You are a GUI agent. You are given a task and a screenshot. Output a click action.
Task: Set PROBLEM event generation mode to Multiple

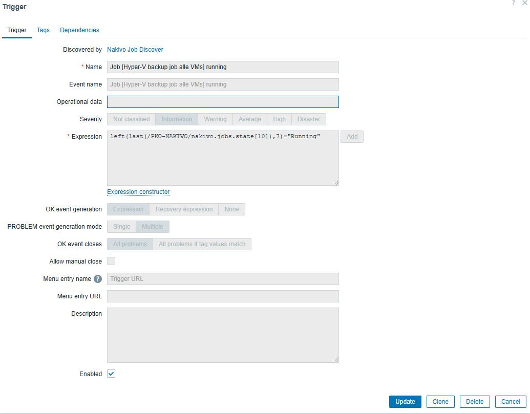pyautogui.click(x=152, y=227)
